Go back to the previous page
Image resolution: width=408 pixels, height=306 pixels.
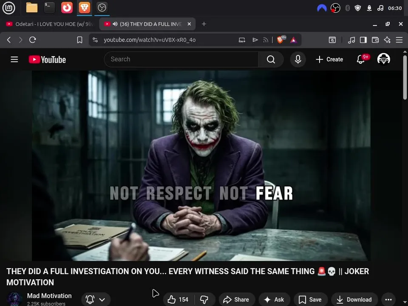(x=9, y=40)
